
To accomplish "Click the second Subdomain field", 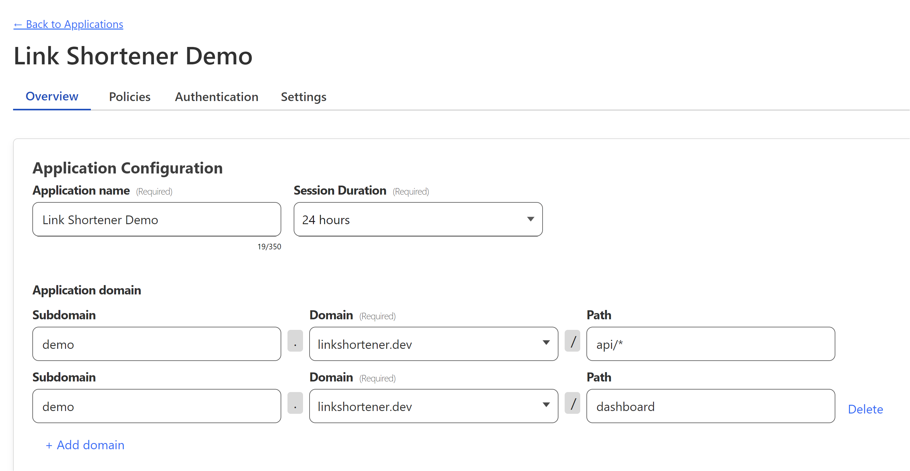I will (156, 406).
